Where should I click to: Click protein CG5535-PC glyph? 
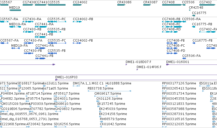tap(57, 43)
